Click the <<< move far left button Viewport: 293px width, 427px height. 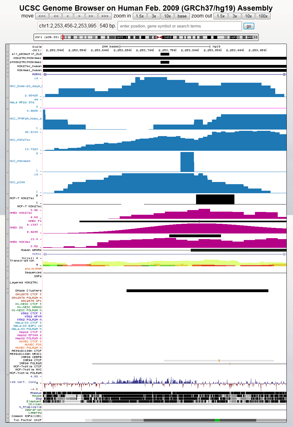[42, 16]
